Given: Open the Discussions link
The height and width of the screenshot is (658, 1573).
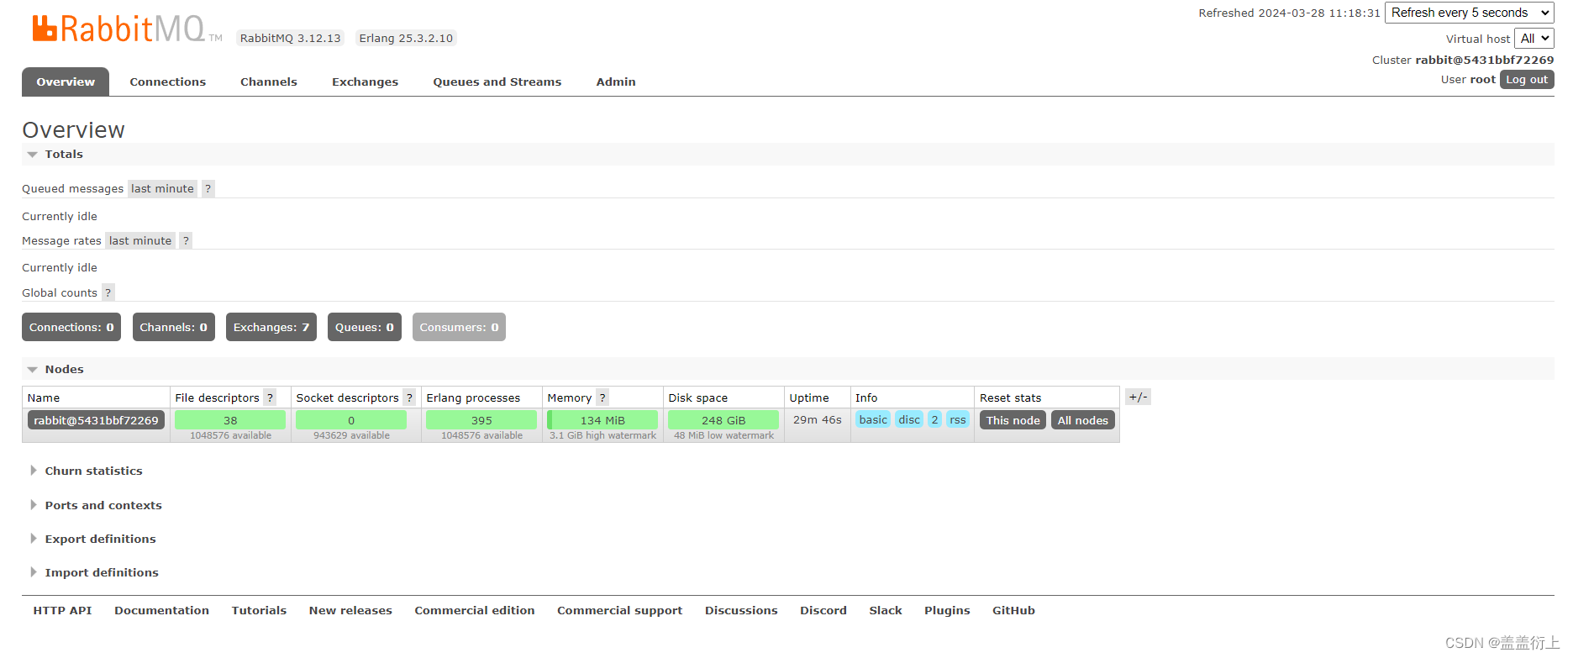Looking at the screenshot, I should click(x=741, y=611).
